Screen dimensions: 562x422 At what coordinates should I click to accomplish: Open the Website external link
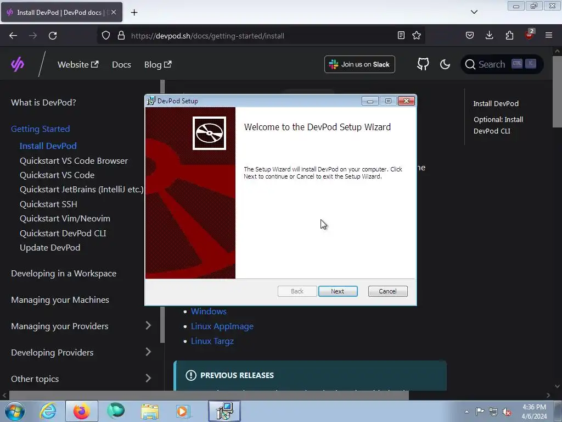pyautogui.click(x=78, y=65)
